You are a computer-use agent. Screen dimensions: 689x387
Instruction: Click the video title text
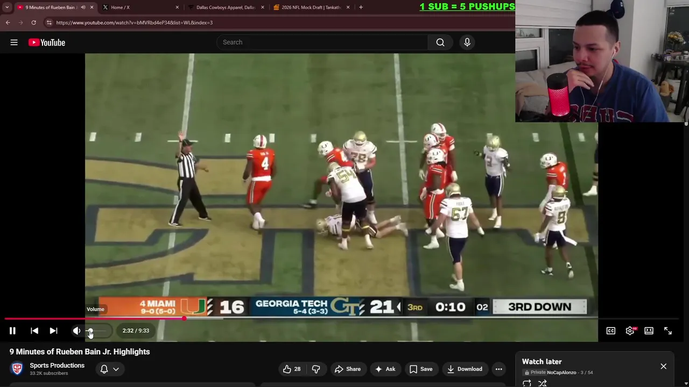80,352
